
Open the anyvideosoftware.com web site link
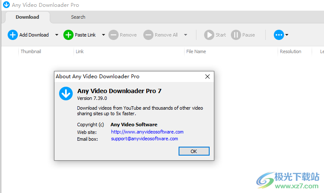(x=147, y=132)
